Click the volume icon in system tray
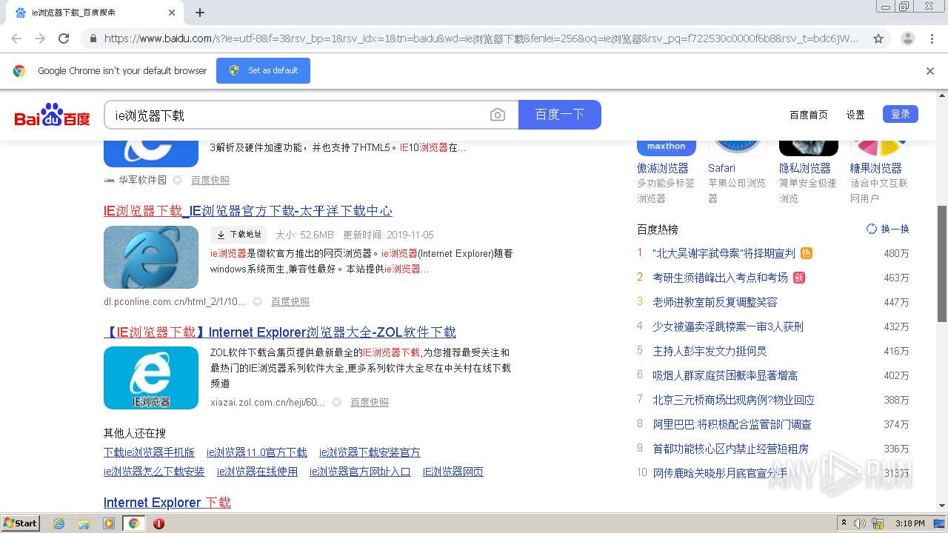The image size is (948, 533). click(x=860, y=523)
